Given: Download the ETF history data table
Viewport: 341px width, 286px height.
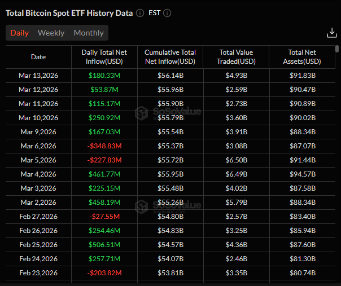Looking at the screenshot, I should (x=332, y=33).
